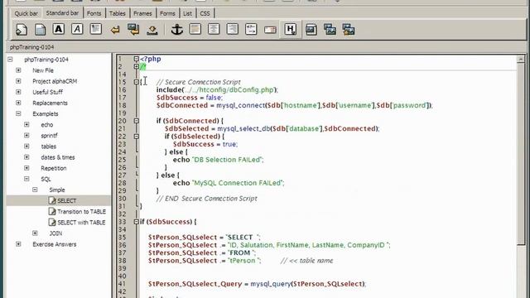Collapse the Simple tree node
Viewport: 530px width, 298px height.
(35, 190)
